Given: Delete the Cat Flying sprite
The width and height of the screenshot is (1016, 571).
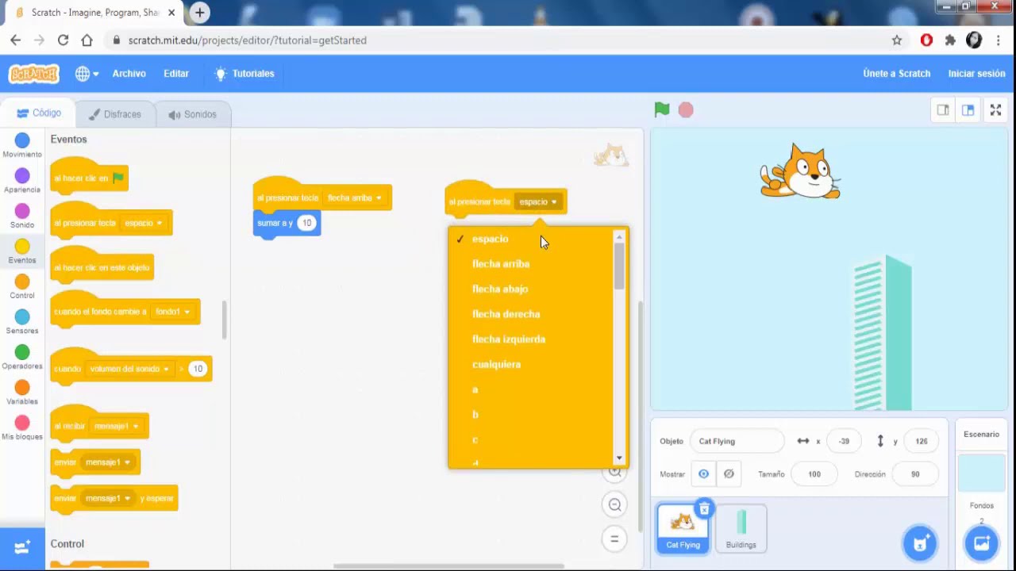Looking at the screenshot, I should [704, 509].
